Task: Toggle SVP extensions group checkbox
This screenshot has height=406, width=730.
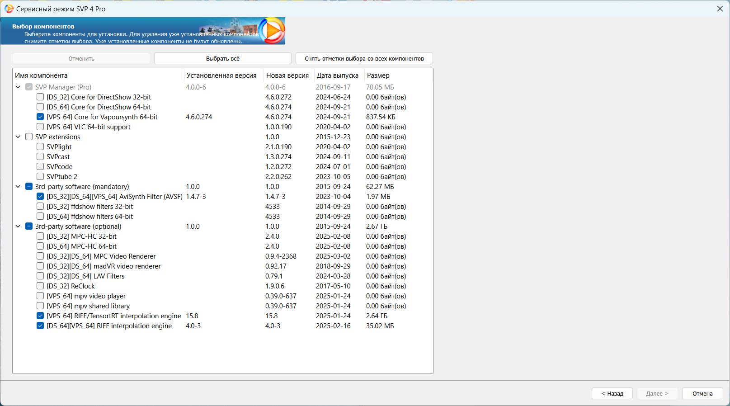Action: [x=29, y=137]
